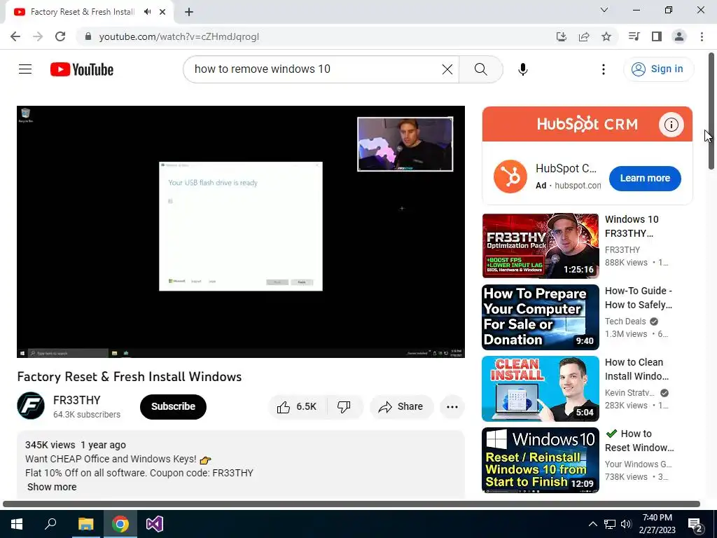Open Windows 10 Reset / Reinstall thumbnail

click(540, 460)
